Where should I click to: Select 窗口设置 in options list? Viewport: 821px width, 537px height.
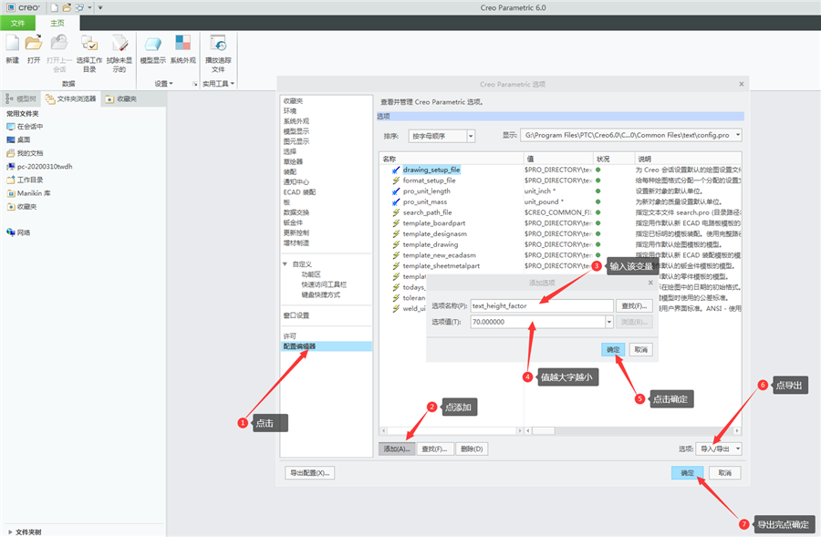[296, 315]
